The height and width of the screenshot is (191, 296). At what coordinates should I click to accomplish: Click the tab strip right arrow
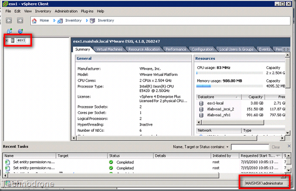tap(288, 50)
